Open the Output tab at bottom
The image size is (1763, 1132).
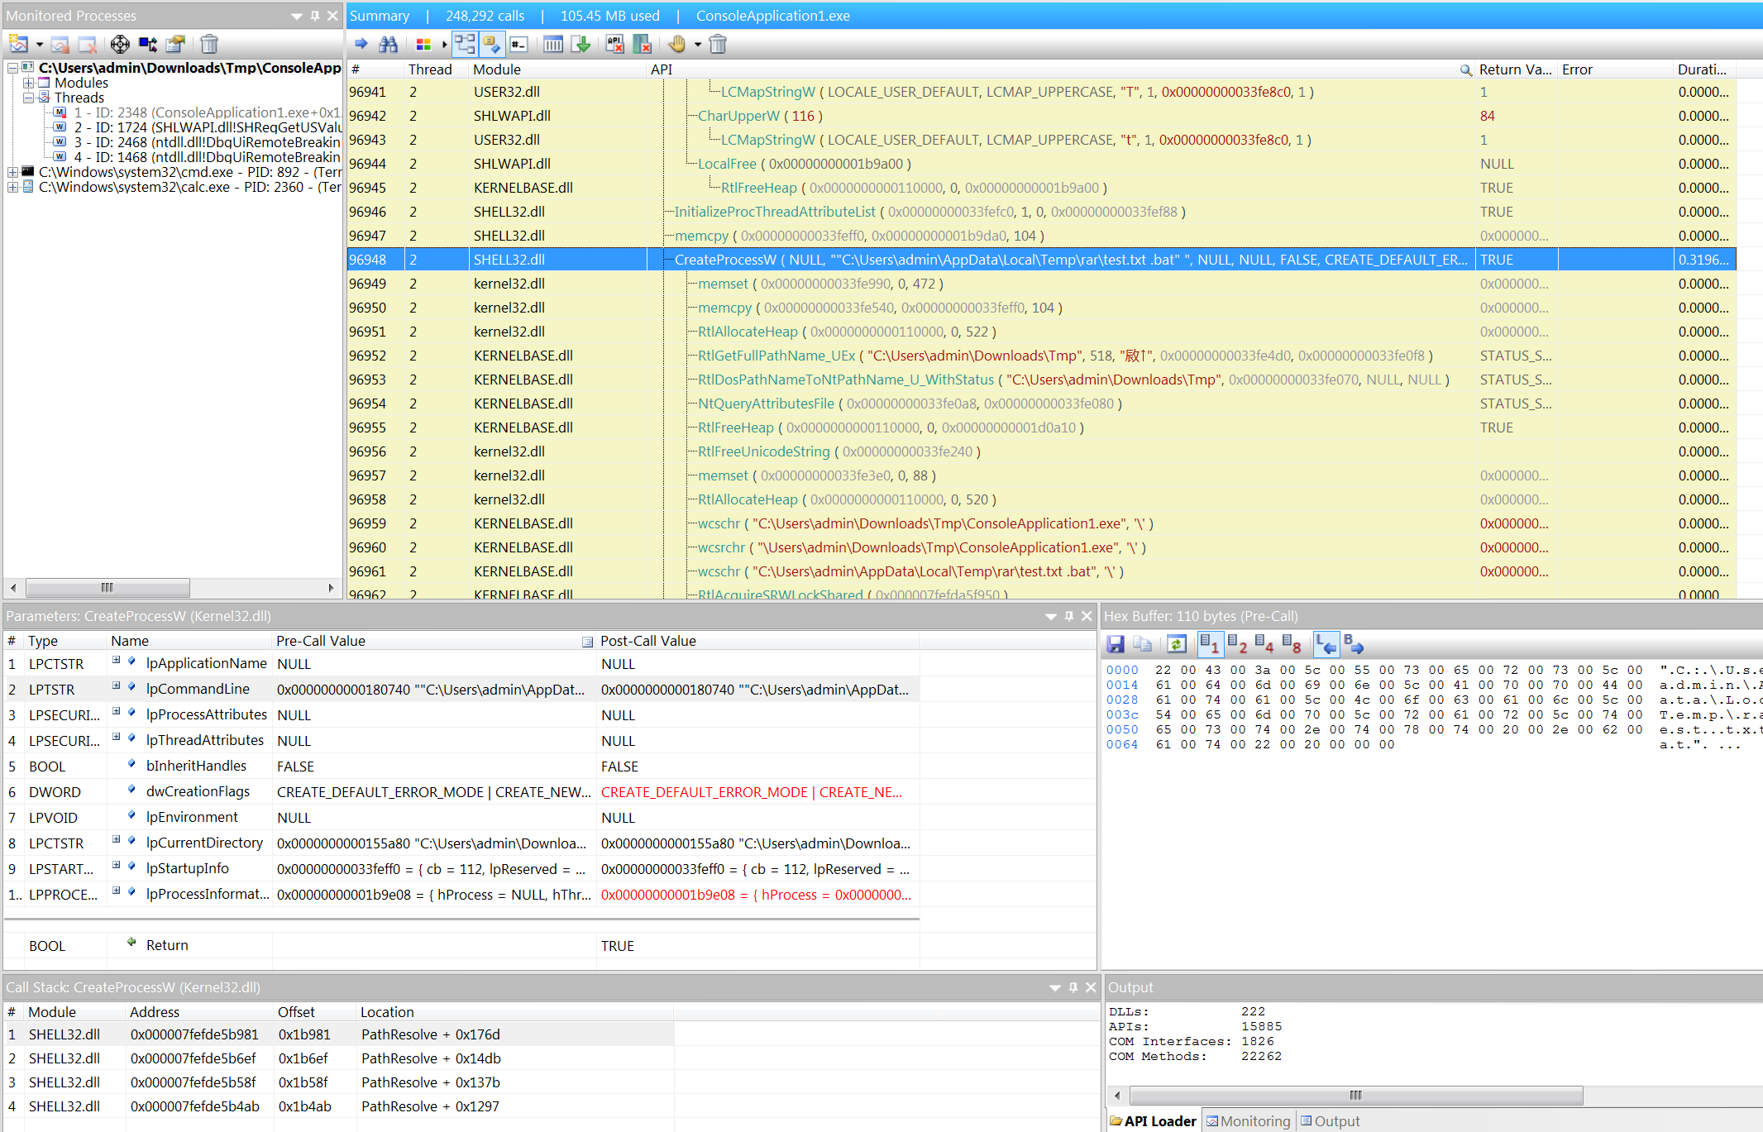coord(1330,1121)
